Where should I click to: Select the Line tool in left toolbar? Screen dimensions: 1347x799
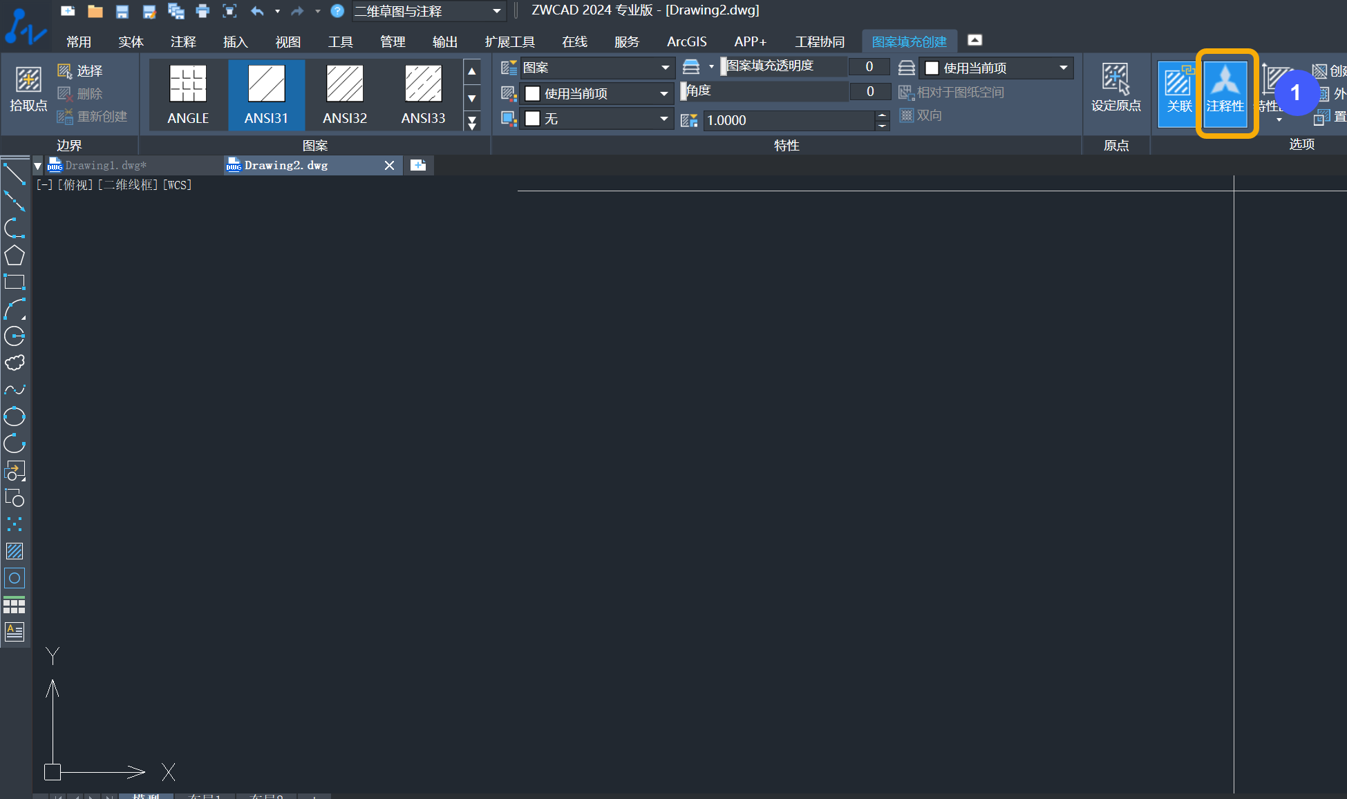pos(15,173)
